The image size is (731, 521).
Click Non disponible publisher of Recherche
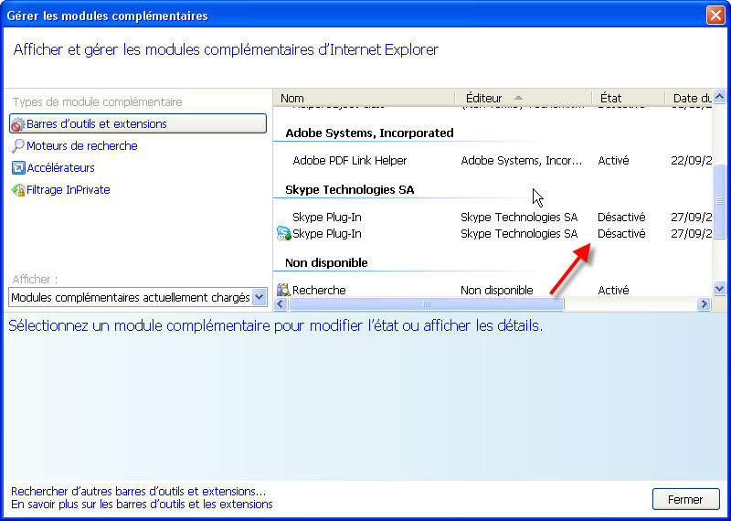click(x=496, y=290)
